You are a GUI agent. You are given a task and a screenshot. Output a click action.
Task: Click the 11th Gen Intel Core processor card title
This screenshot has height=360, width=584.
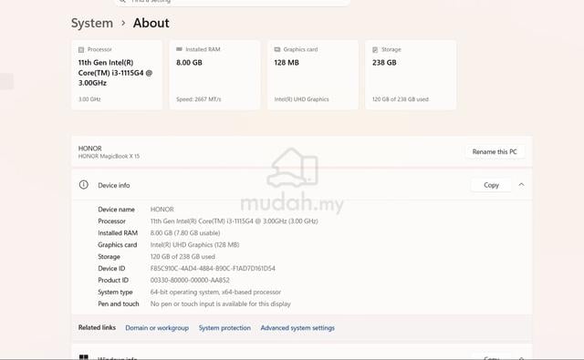[x=116, y=73]
